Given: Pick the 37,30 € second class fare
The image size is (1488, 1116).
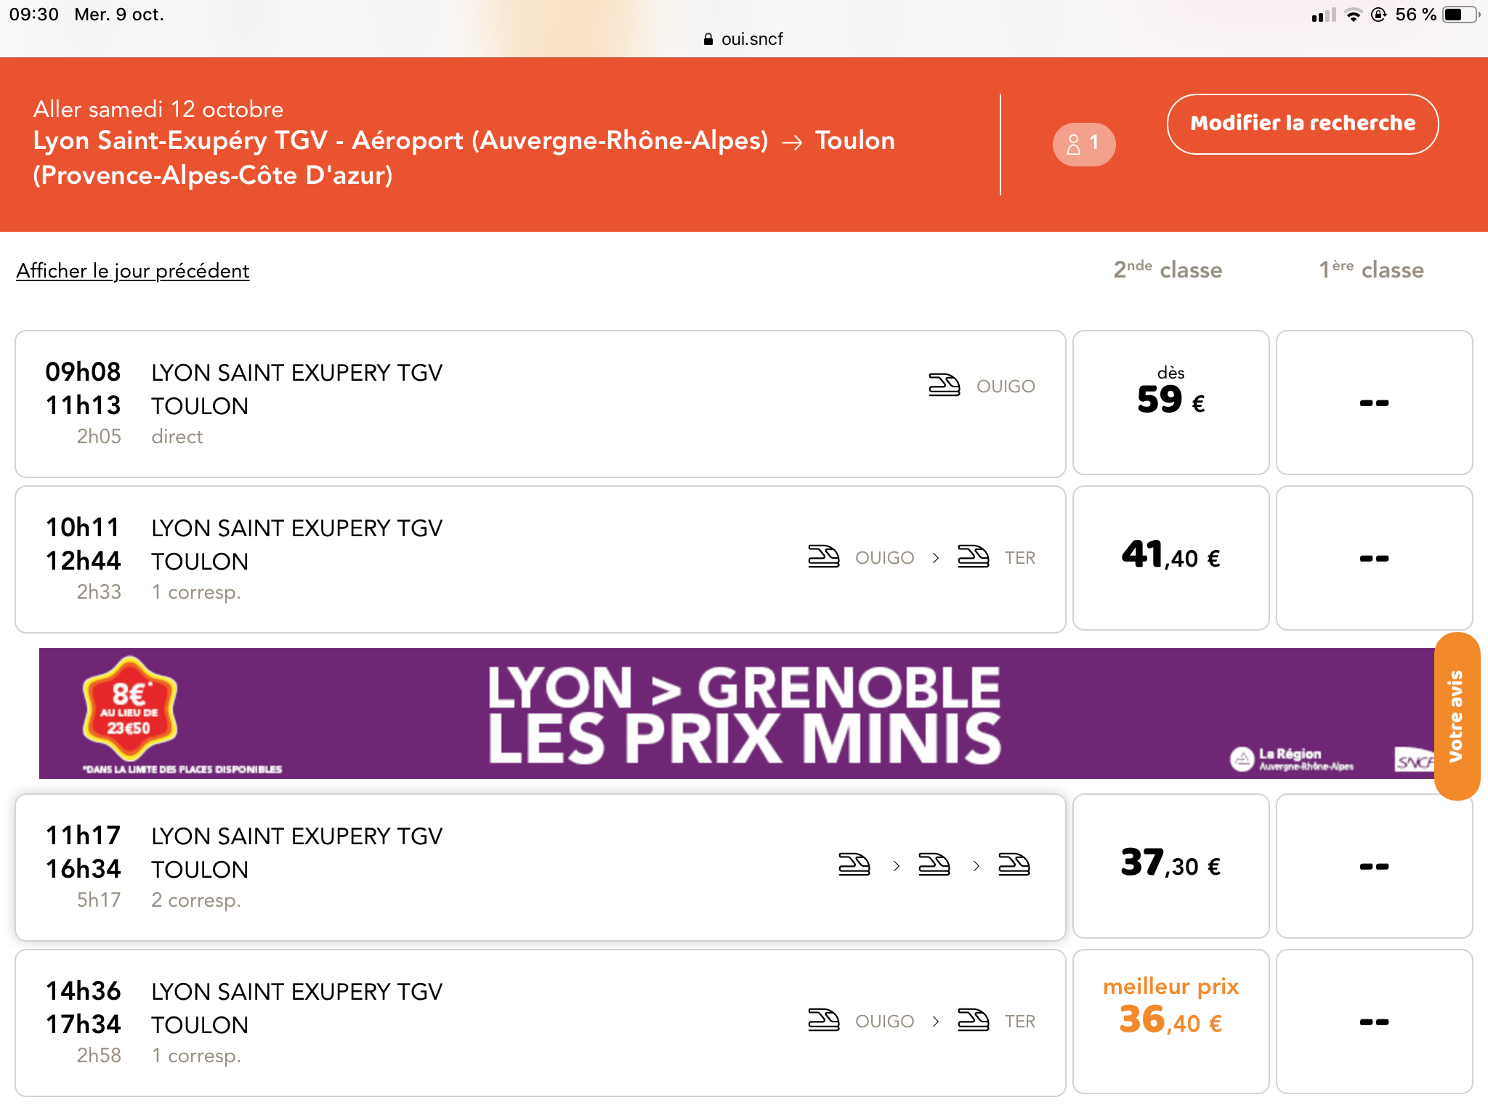Looking at the screenshot, I should tap(1170, 865).
